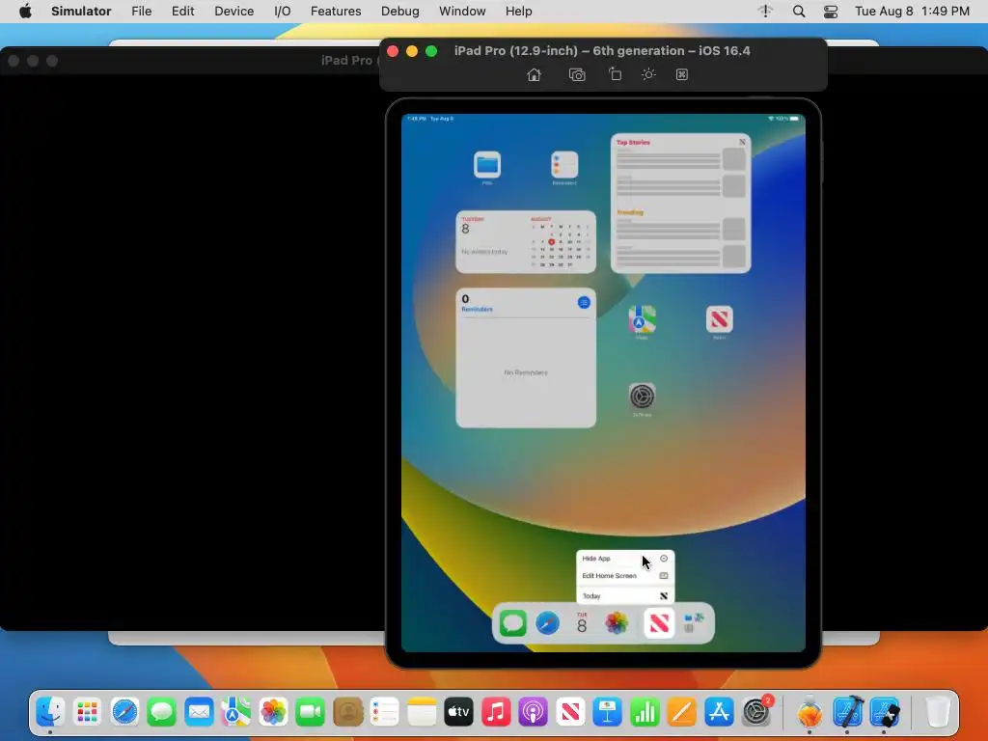Open the Device menu
The width and height of the screenshot is (988, 741).
[233, 12]
